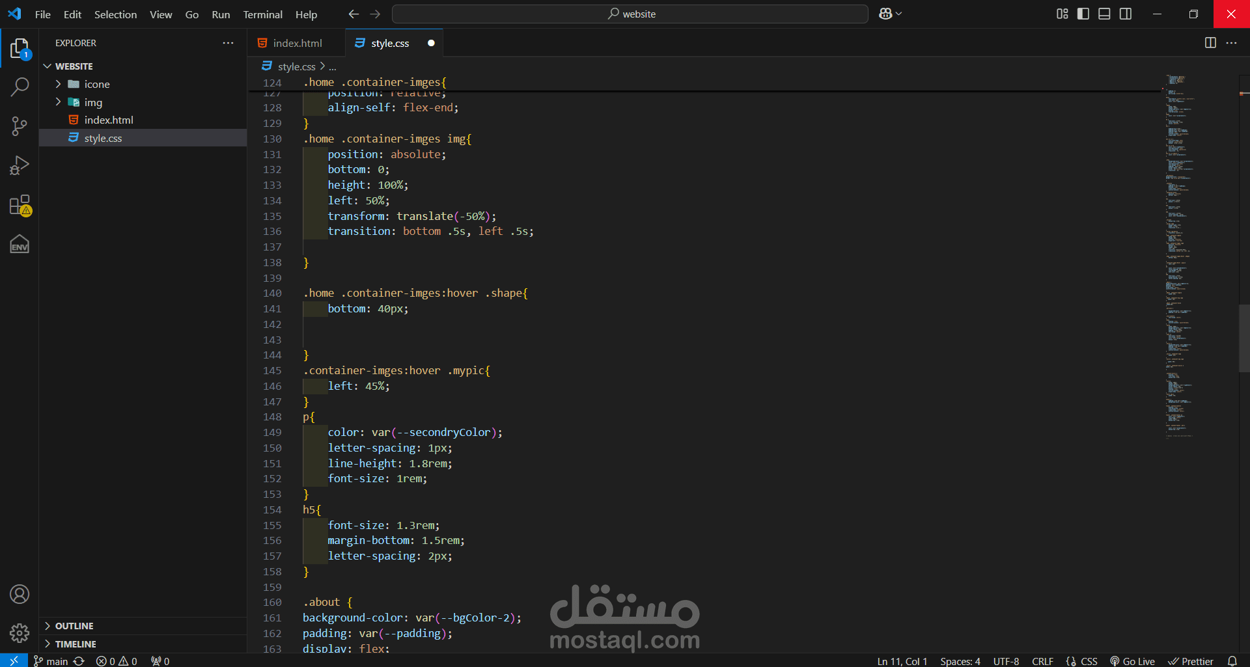Expand the img folder

[58, 102]
